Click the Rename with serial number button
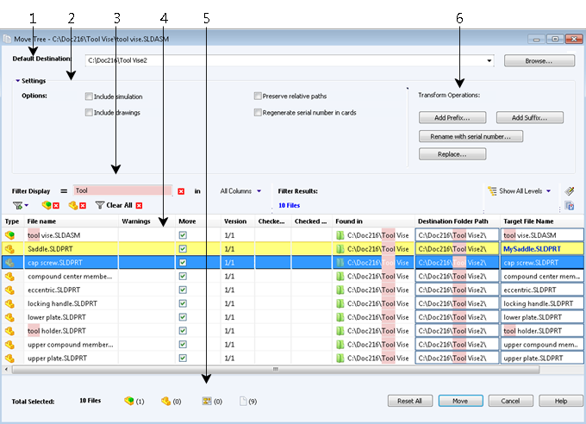This screenshot has height=424, width=586. (x=471, y=136)
